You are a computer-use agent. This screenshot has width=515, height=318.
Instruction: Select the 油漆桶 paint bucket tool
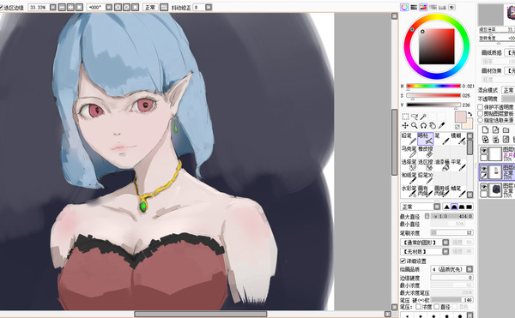tap(442, 165)
